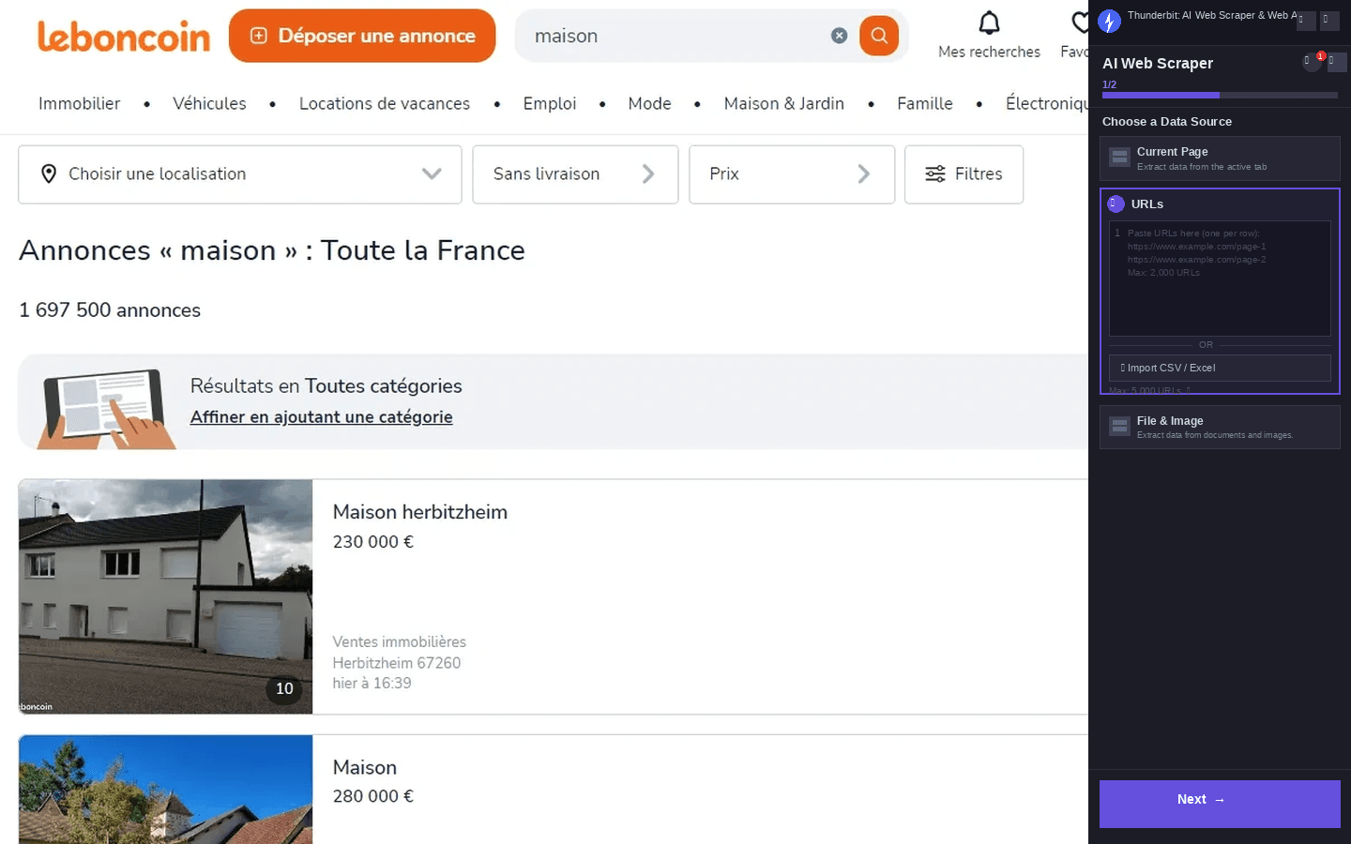Open Mes recherches notification bell
The image size is (1351, 844).
click(989, 21)
